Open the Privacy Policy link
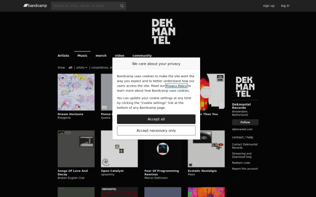Image resolution: width=316 pixels, height=197 pixels. coord(176,86)
